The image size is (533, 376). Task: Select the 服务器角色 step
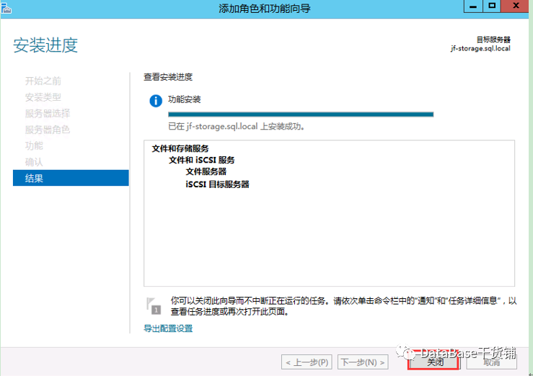coord(48,130)
